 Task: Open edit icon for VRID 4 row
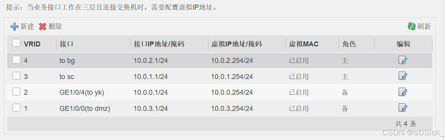[403, 60]
